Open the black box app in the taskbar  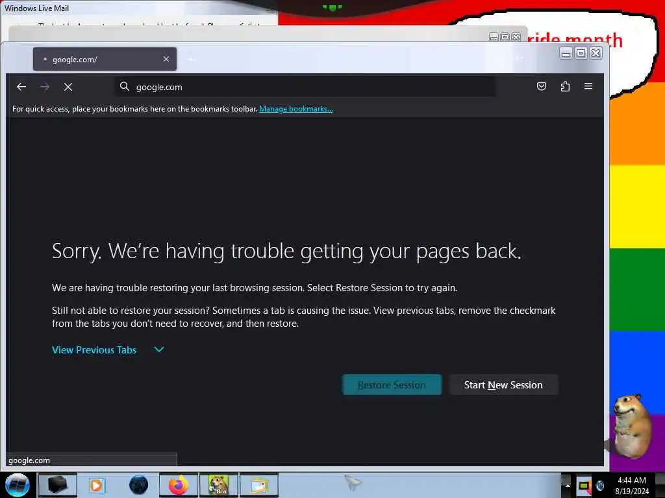click(x=57, y=485)
